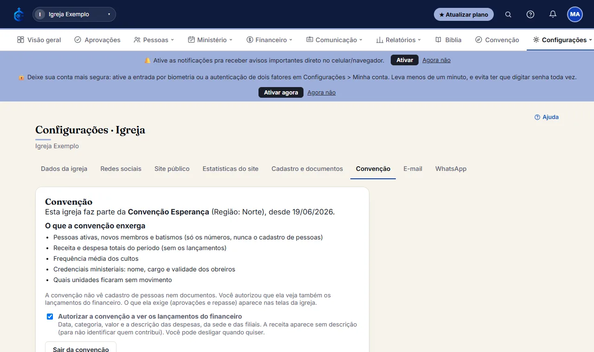Click the Pessoas people icon

[137, 40]
